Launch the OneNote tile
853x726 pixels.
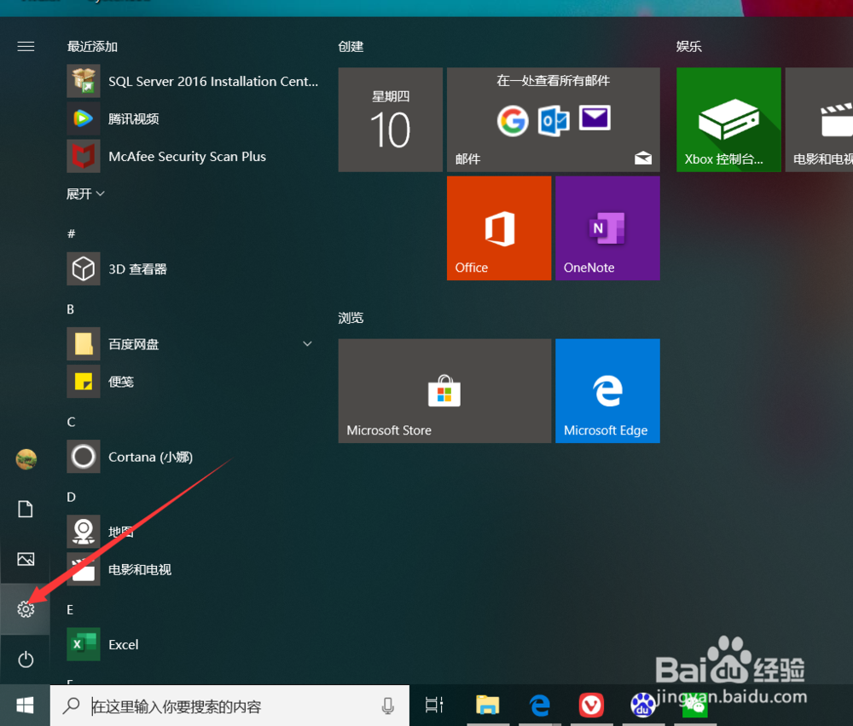click(x=607, y=228)
